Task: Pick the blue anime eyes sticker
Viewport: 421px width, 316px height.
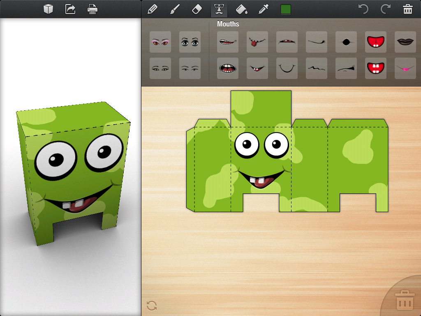Action: (190, 42)
